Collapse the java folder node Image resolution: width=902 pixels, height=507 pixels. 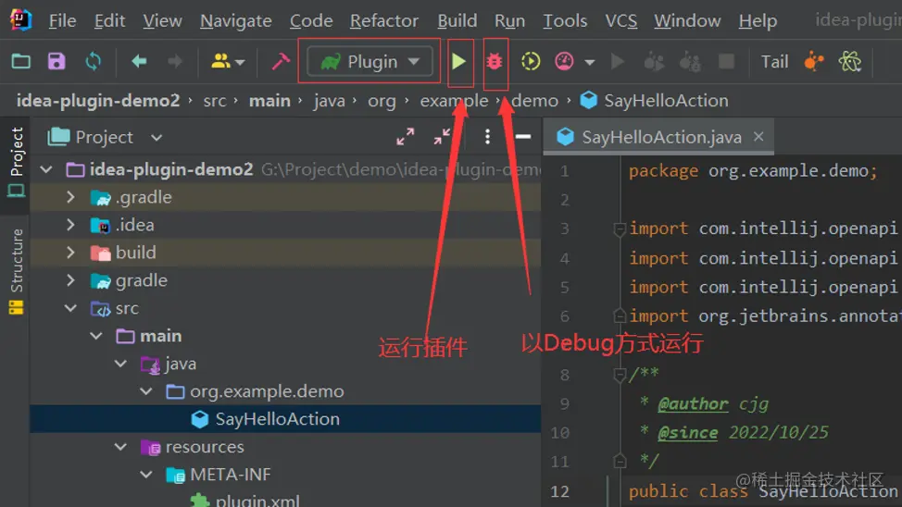(120, 364)
